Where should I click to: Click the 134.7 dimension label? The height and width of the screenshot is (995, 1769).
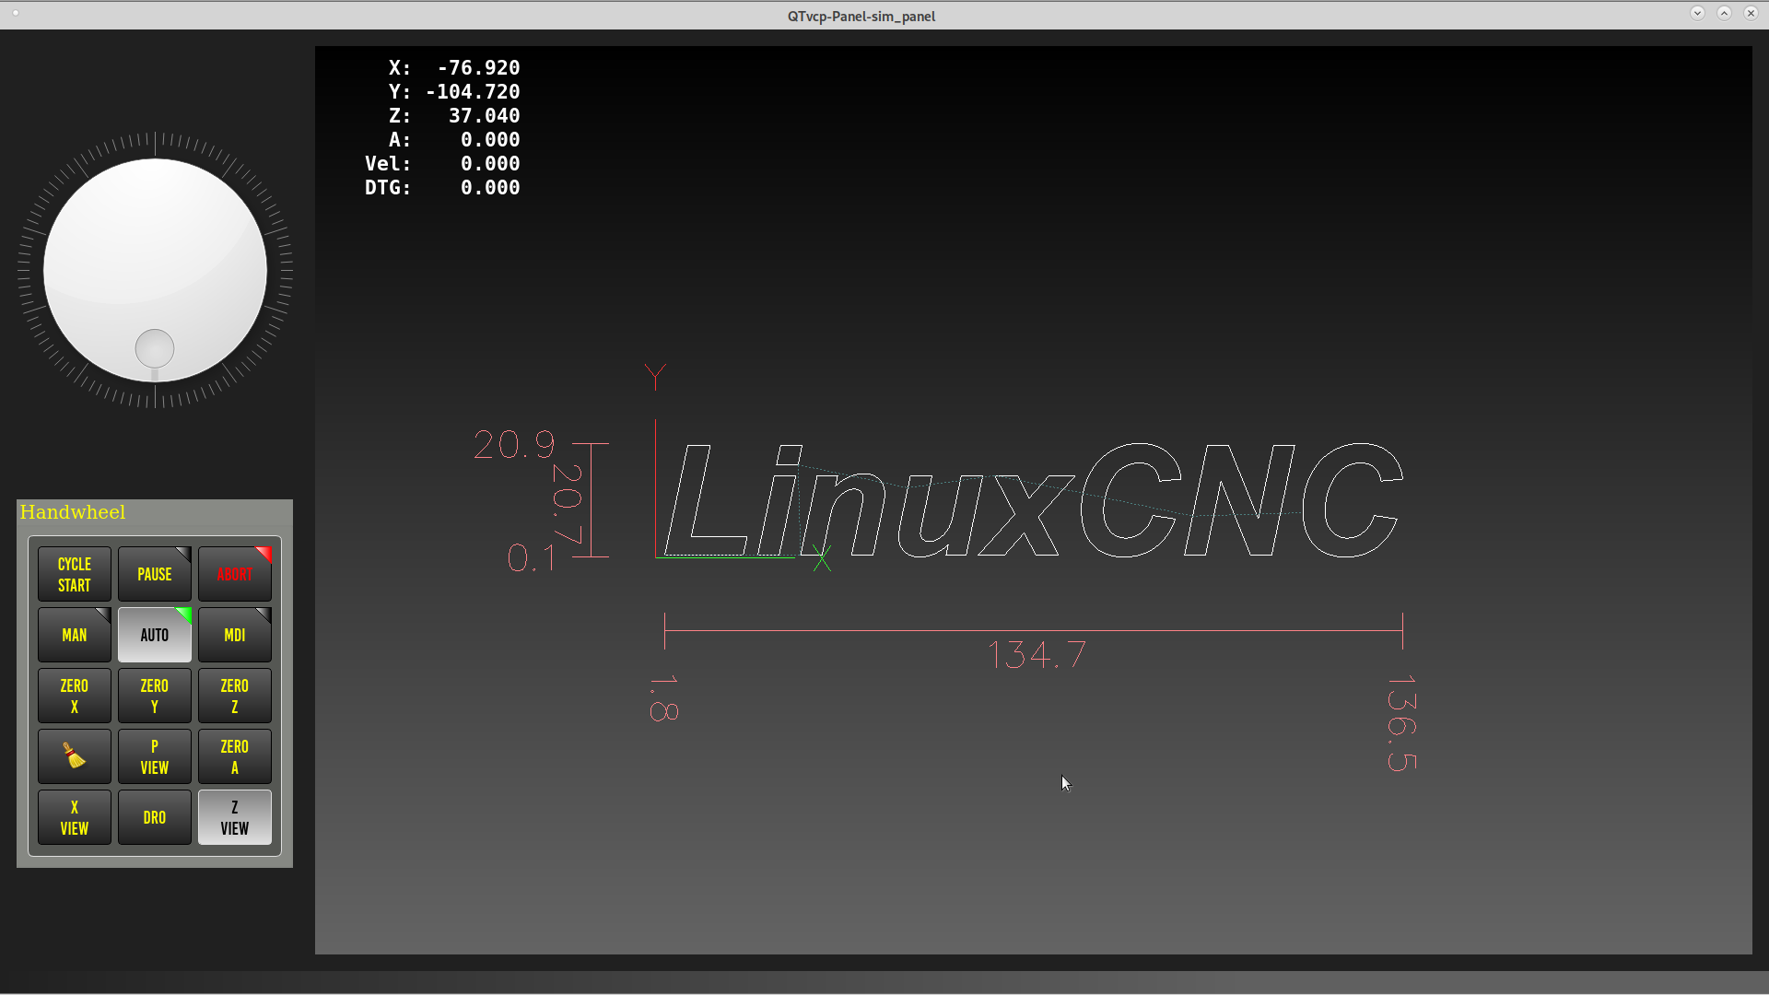coord(1037,655)
